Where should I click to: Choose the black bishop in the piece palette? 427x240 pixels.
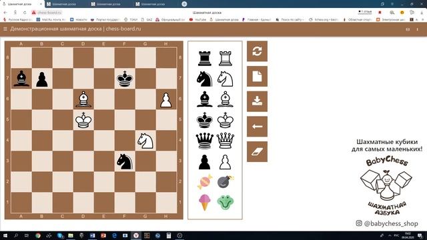pos(205,99)
